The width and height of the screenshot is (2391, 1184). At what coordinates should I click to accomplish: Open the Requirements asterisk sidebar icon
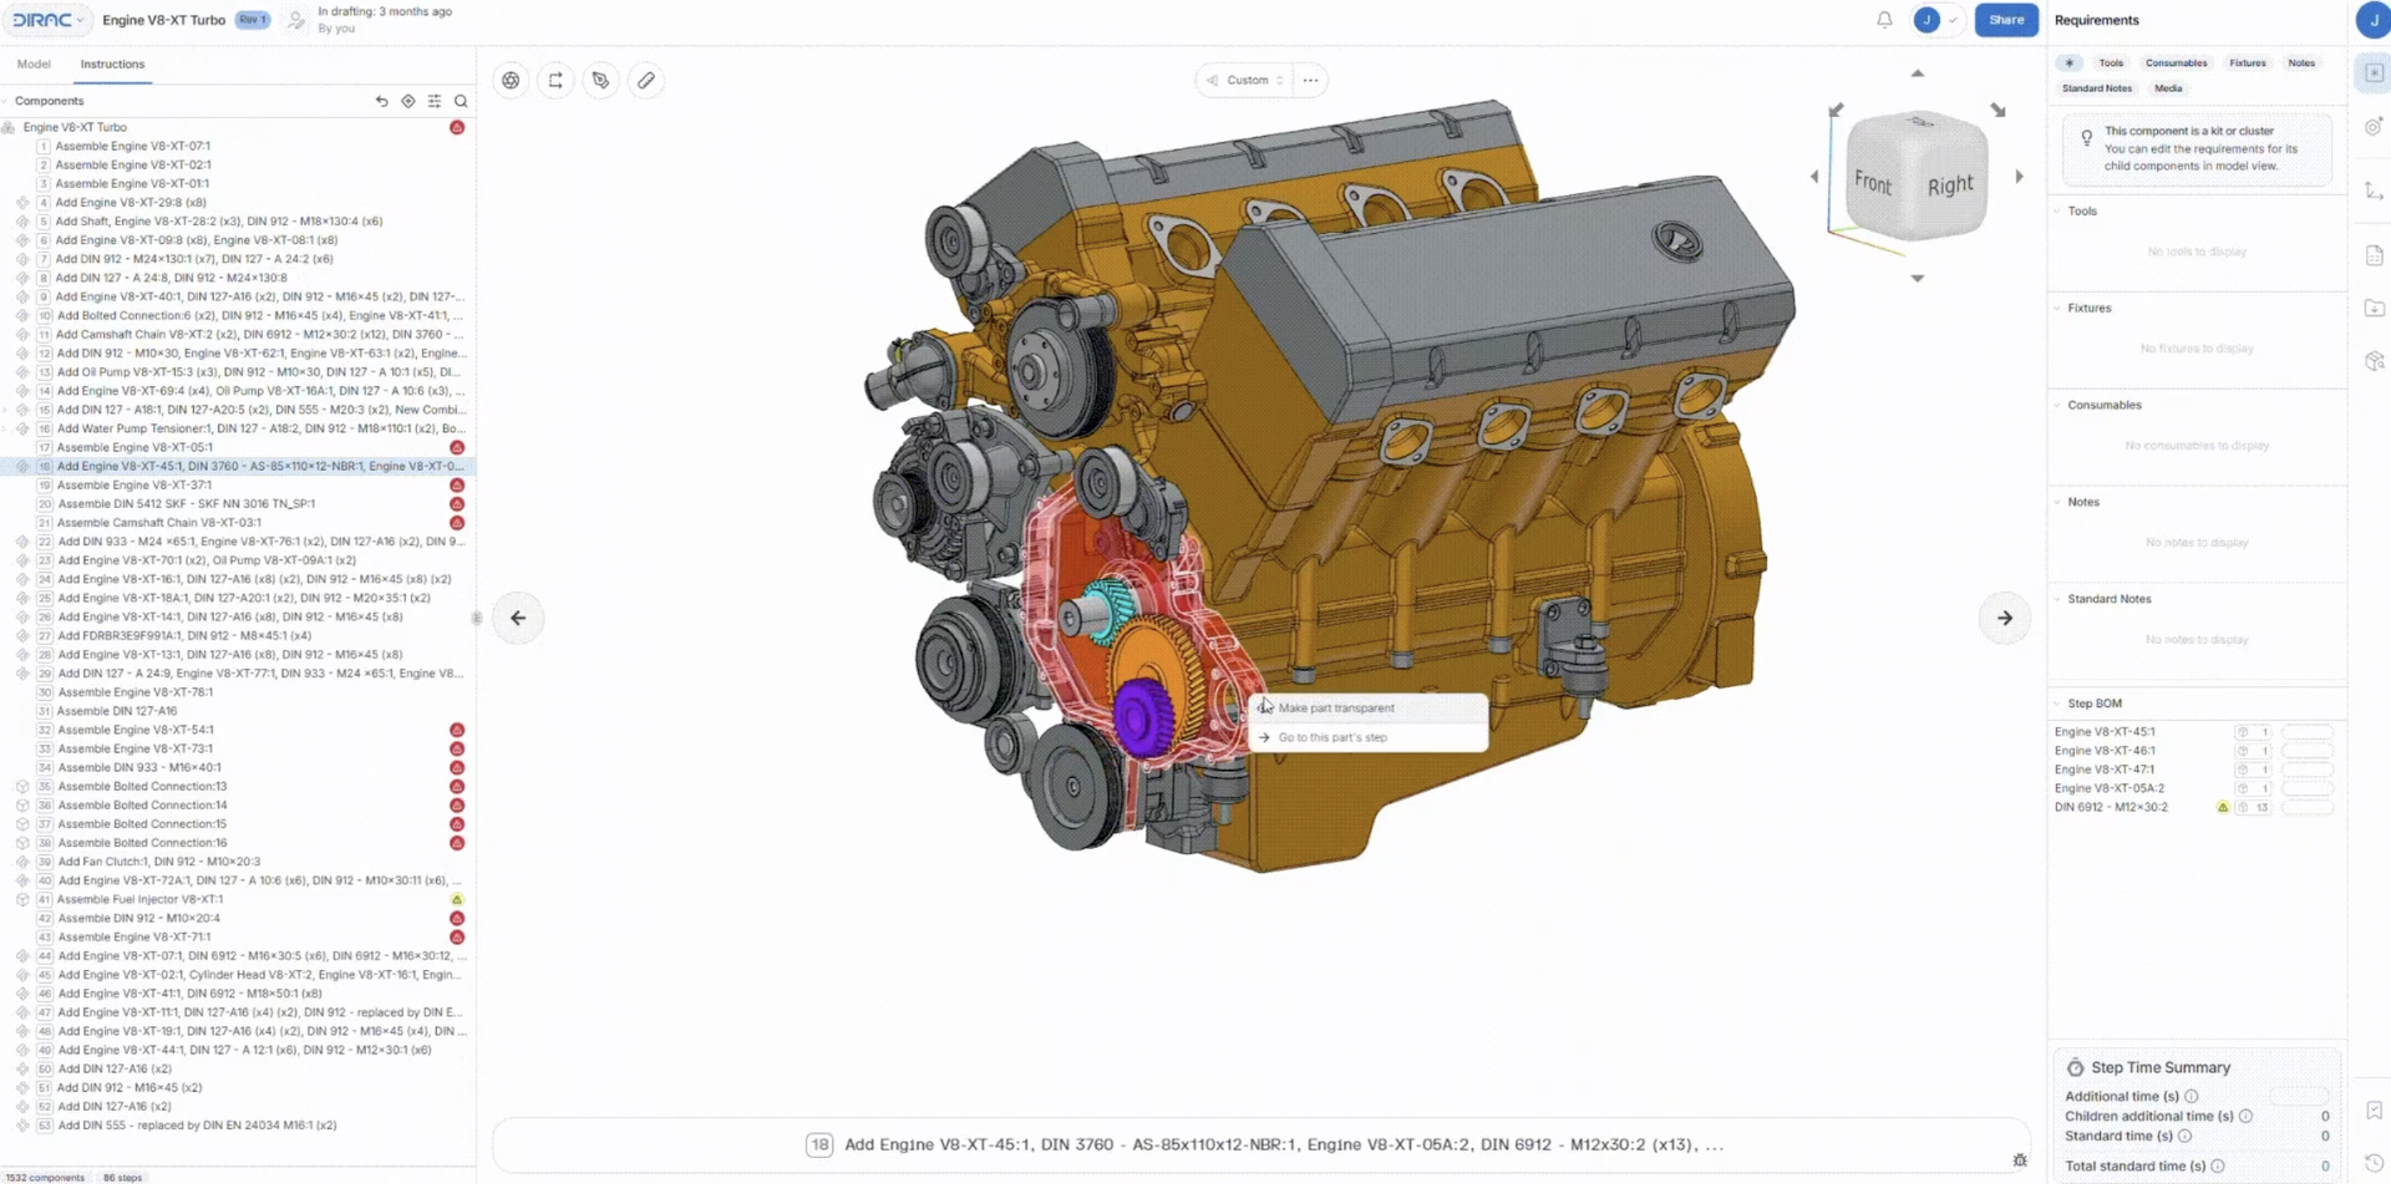click(x=2373, y=72)
